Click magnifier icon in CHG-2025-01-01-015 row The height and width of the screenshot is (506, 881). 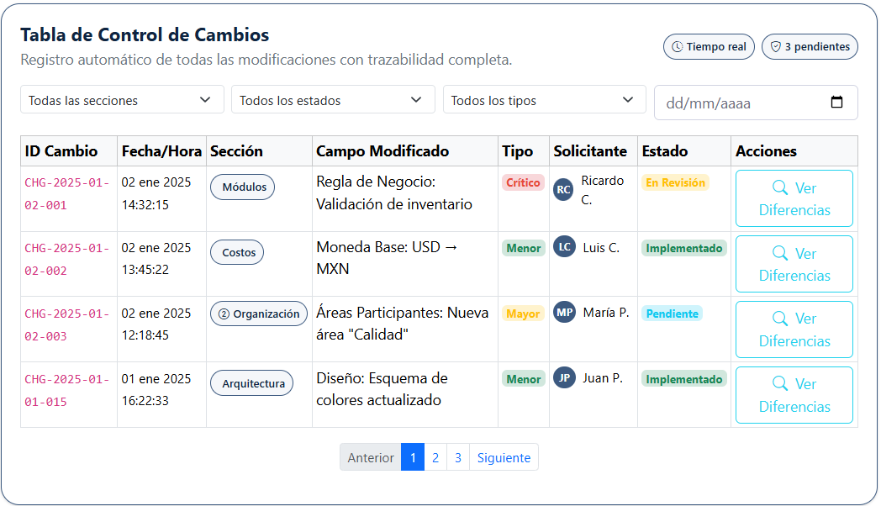click(x=780, y=383)
